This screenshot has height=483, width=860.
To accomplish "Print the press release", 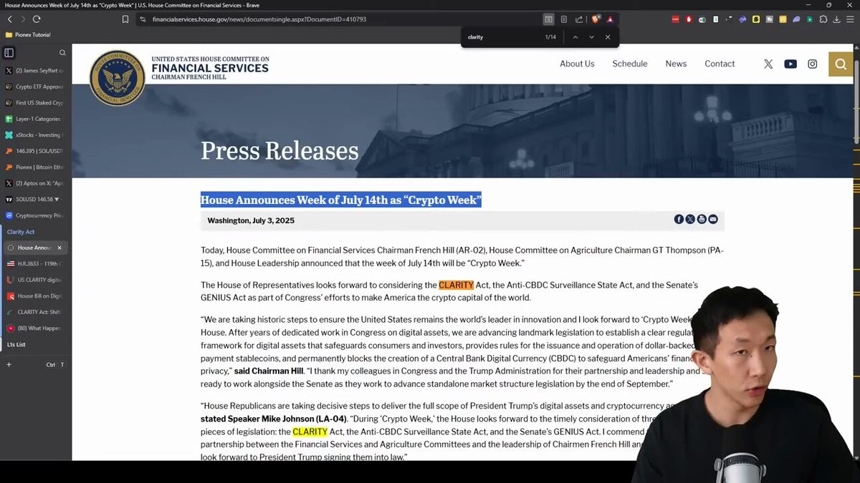I will [702, 219].
